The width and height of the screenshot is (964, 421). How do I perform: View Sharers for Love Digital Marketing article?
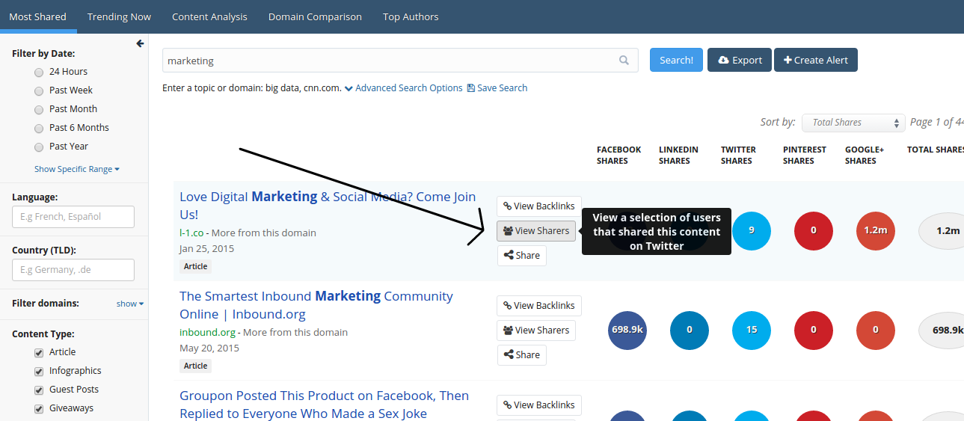536,231
